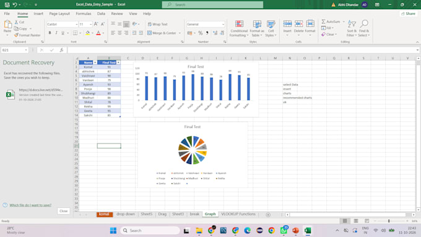Viewport: 421px width, 237px height.
Task: Click the Insert Function fx button
Action: [61, 50]
